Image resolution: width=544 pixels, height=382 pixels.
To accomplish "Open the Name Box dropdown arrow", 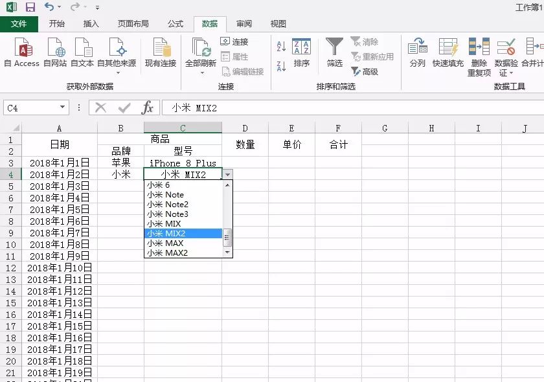I will point(62,107).
